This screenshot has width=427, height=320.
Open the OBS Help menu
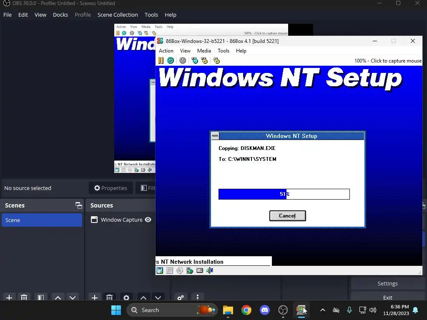coord(171,15)
